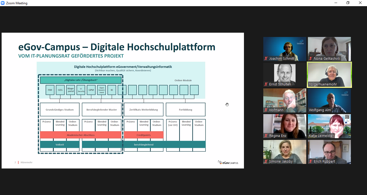This screenshot has width=367, height=195.
Task: Click the holgerhuenemohr name label
Action: 323,84
